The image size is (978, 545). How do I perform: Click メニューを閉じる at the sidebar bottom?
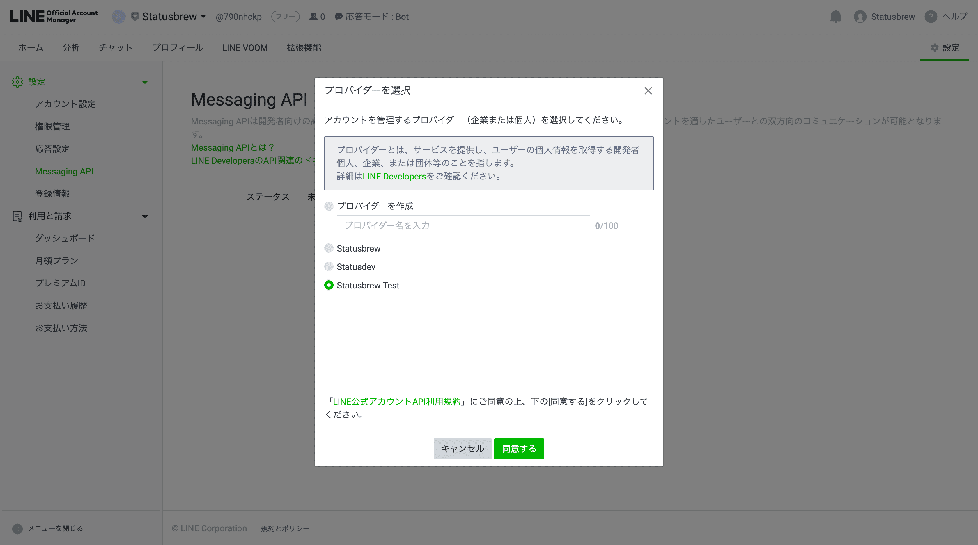coord(55,529)
